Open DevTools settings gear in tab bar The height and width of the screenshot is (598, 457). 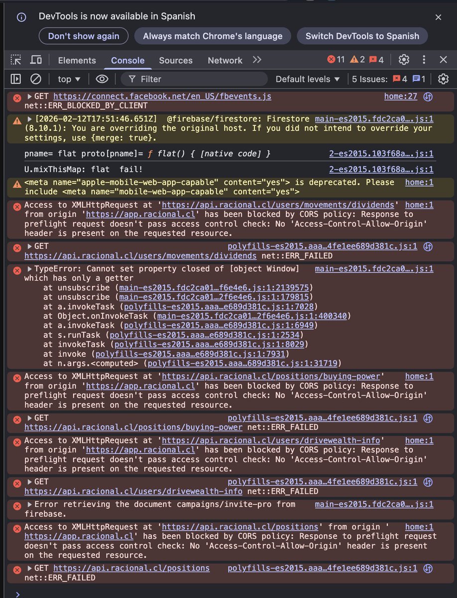[404, 60]
